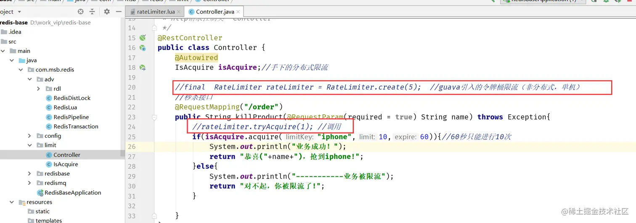This screenshot has height=223, width=636.
Task: Collapse the main folder
Action: tap(3, 51)
